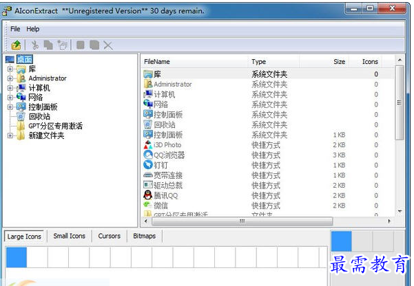Click the horizontal scroll left arrow

[x=146, y=221]
